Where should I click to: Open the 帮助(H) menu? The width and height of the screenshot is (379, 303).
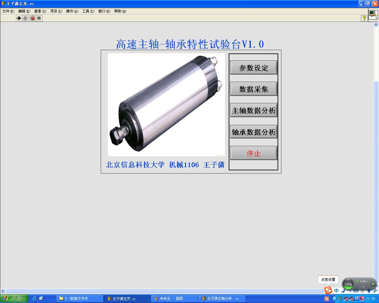[120, 11]
